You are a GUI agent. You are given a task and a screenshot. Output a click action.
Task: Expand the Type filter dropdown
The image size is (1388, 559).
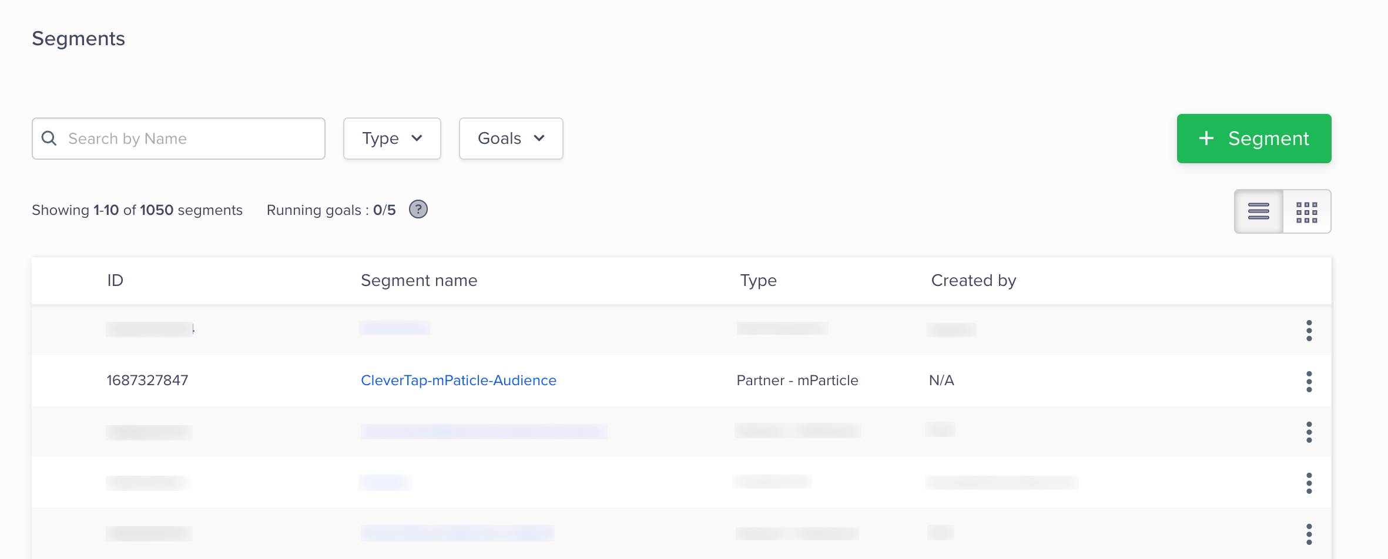click(x=392, y=139)
